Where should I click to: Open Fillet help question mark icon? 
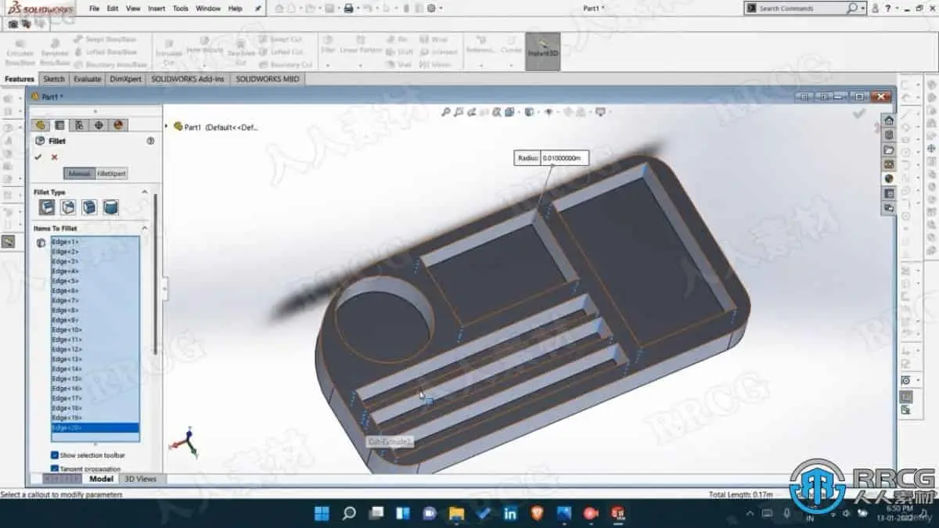point(150,141)
